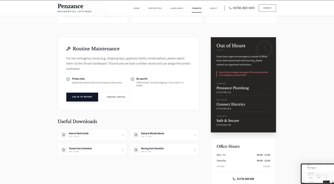This screenshot has width=334, height=184.
Task: Open the Home menu item
Action: click(136, 8)
